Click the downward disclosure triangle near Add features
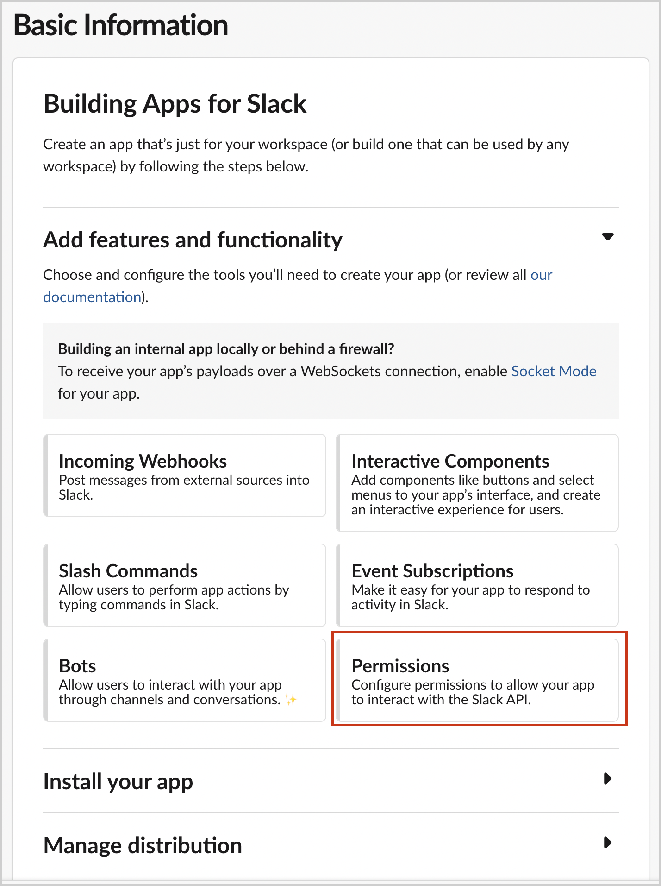 [608, 237]
